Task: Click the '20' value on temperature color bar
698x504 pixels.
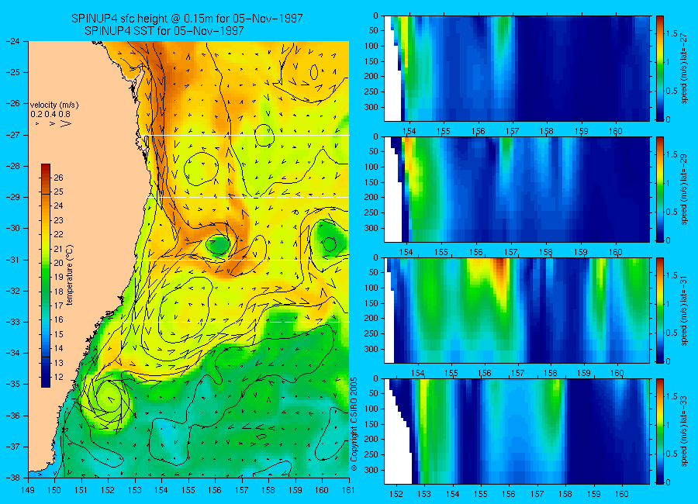Action: [58, 263]
